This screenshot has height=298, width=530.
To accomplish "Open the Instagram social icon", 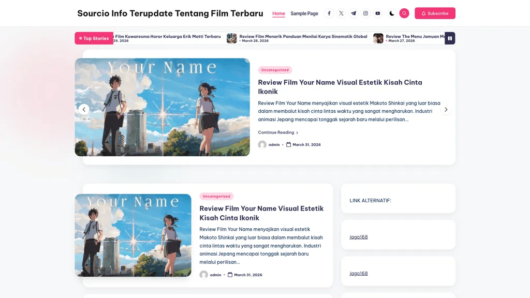I will [x=365, y=13].
